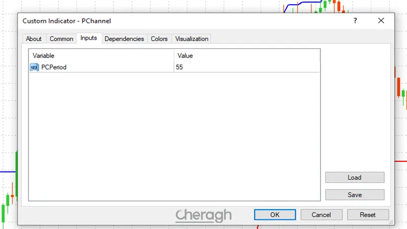Go to the Dependencies tab

pyautogui.click(x=125, y=39)
